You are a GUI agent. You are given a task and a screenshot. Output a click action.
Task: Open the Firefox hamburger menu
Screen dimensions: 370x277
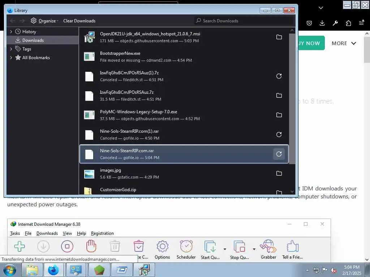tap(361, 23)
